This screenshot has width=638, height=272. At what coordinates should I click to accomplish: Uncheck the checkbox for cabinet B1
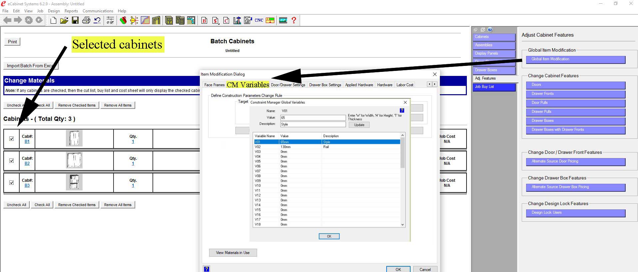pos(12,139)
